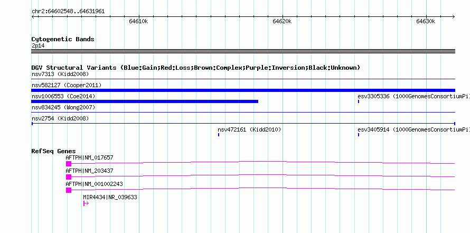Click the AFTPH|NM_001002243 transcript label
Viewport: 470px width, 233px height.
point(94,184)
